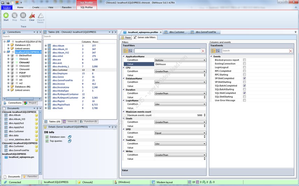Click the Start trace icon
This screenshot has width=299, height=186.
pos(6,15)
